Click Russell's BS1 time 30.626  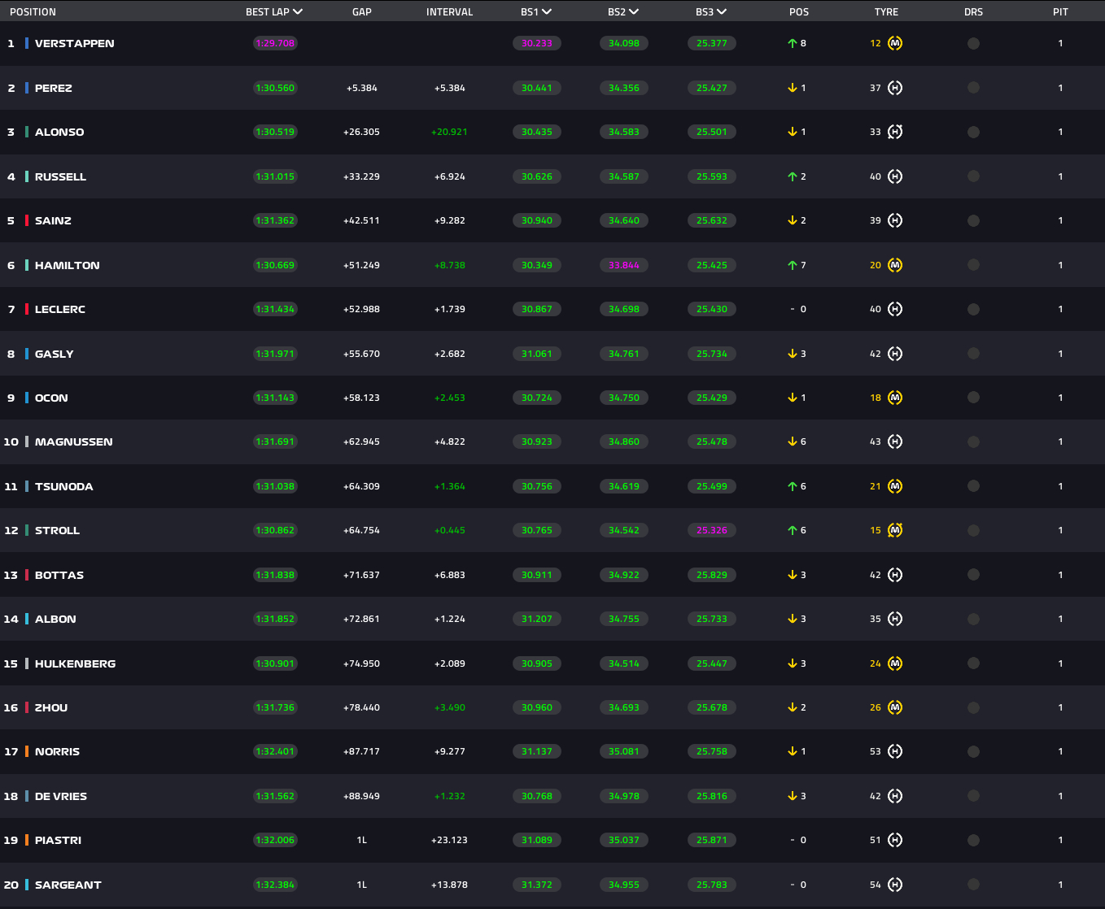click(x=537, y=176)
